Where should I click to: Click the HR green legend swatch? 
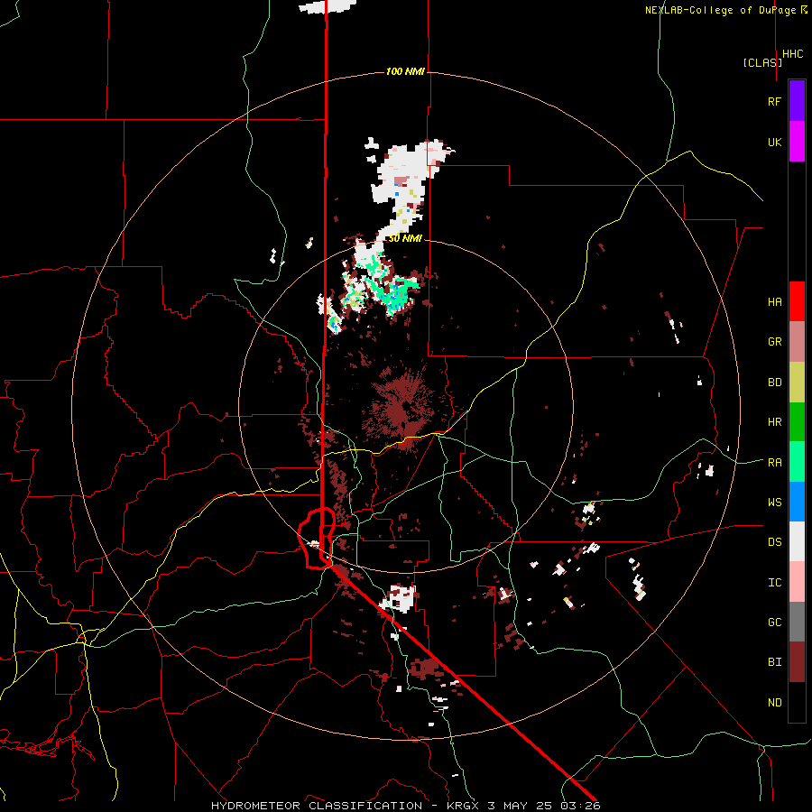[797, 422]
